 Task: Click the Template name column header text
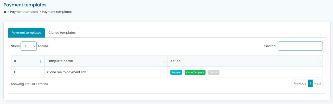tap(60, 61)
